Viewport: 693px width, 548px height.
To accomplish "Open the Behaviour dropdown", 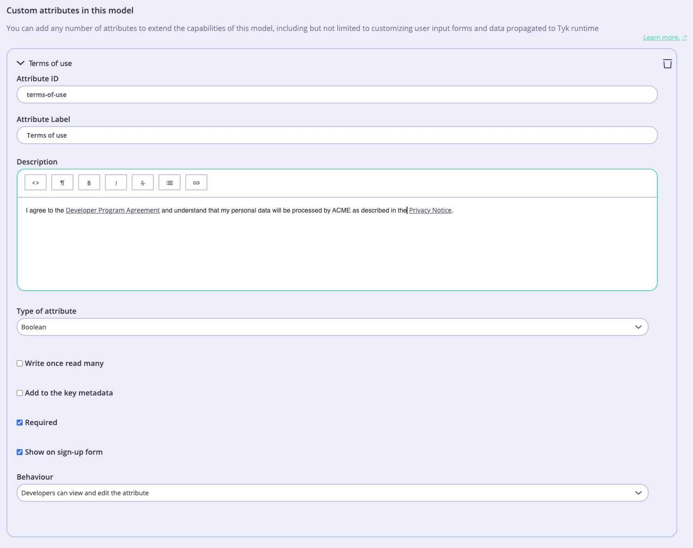I will [639, 493].
